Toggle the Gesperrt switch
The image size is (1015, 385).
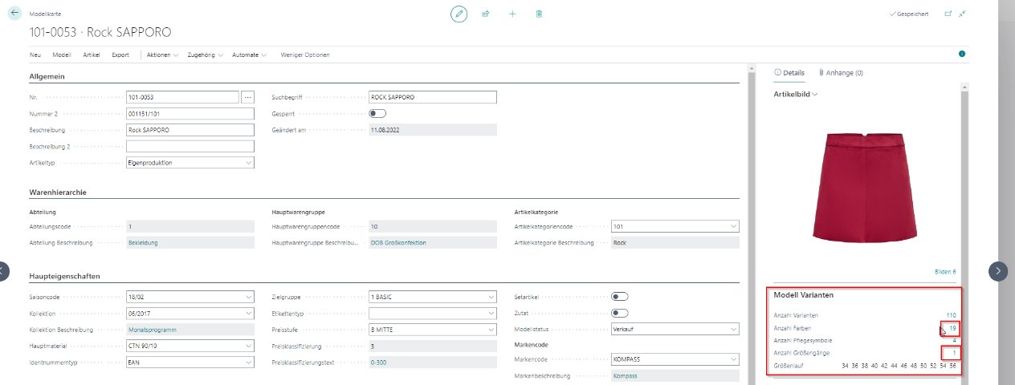click(377, 114)
